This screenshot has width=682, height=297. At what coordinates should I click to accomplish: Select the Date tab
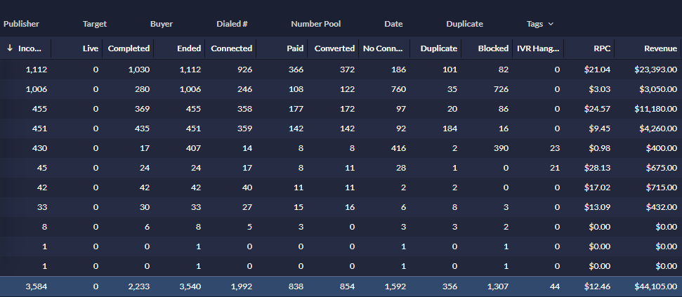393,24
